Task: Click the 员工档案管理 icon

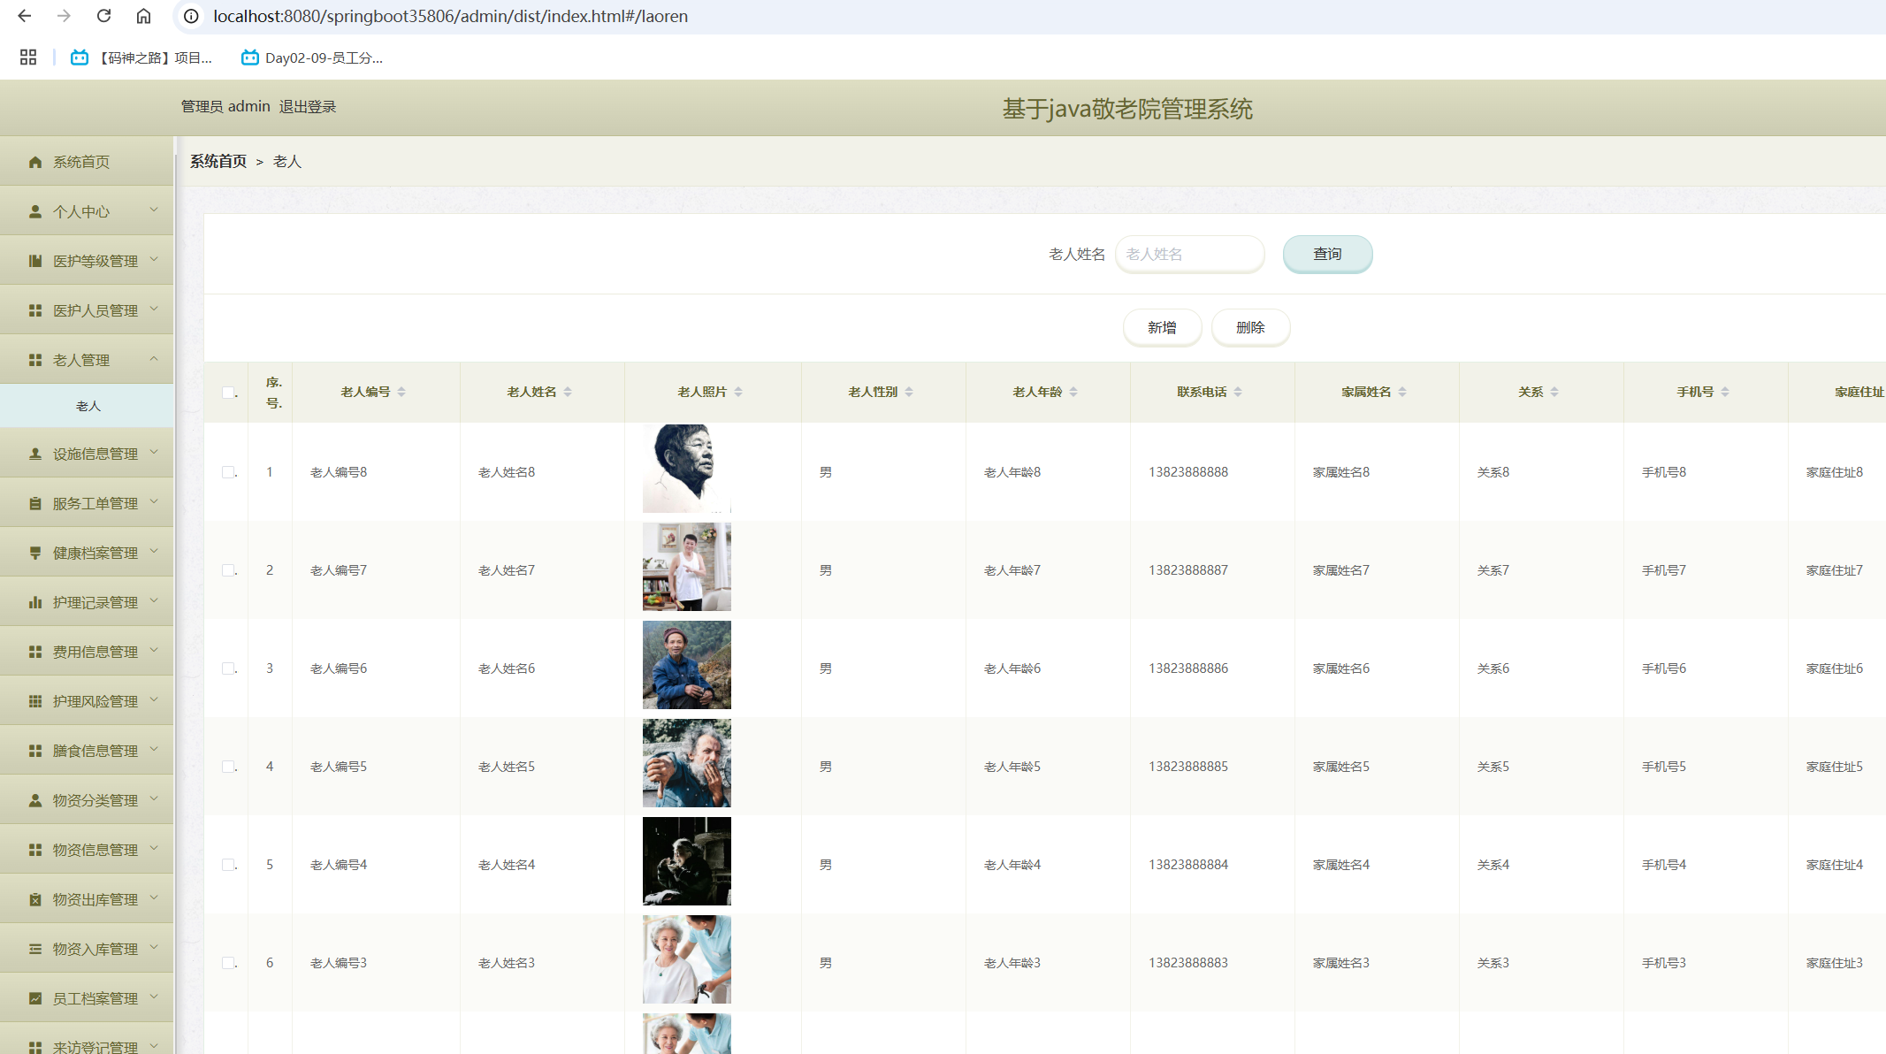Action: (x=35, y=998)
